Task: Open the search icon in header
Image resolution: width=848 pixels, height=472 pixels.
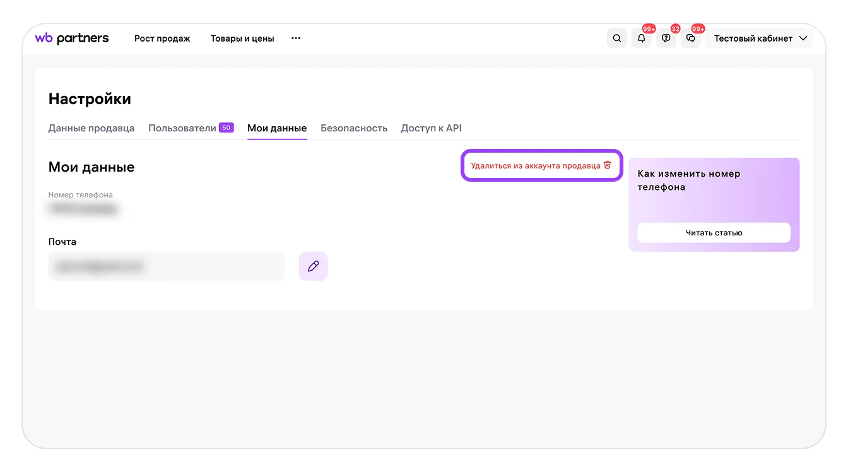Action: (x=617, y=38)
